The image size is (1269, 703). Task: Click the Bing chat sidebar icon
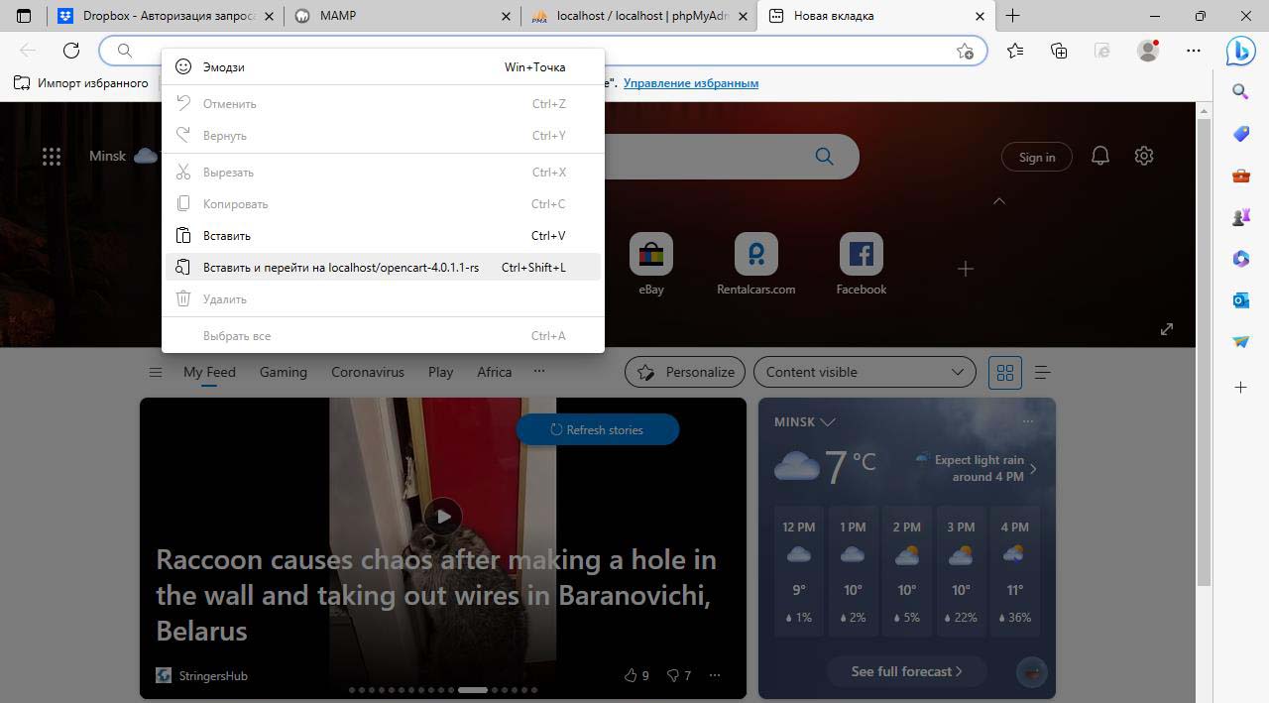1240,50
